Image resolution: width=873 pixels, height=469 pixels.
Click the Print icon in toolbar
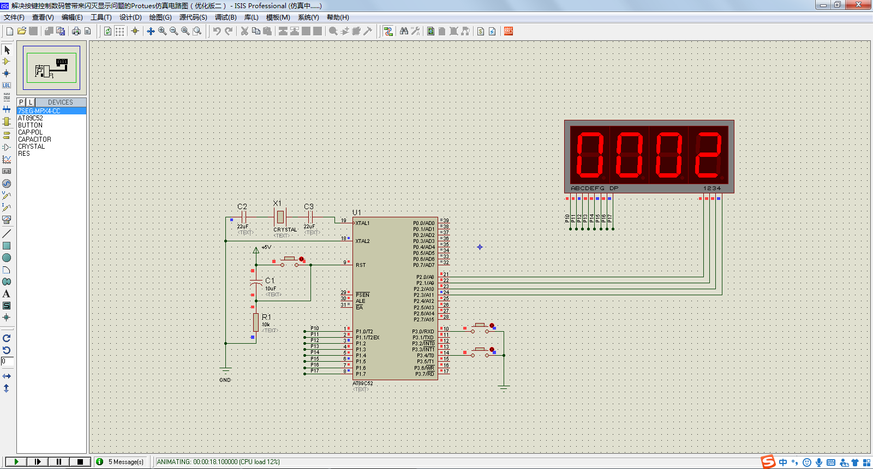click(x=76, y=31)
